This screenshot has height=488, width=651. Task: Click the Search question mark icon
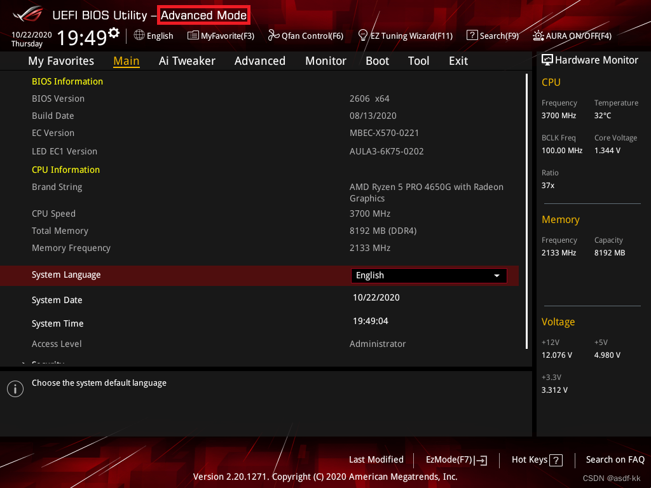pyautogui.click(x=472, y=36)
